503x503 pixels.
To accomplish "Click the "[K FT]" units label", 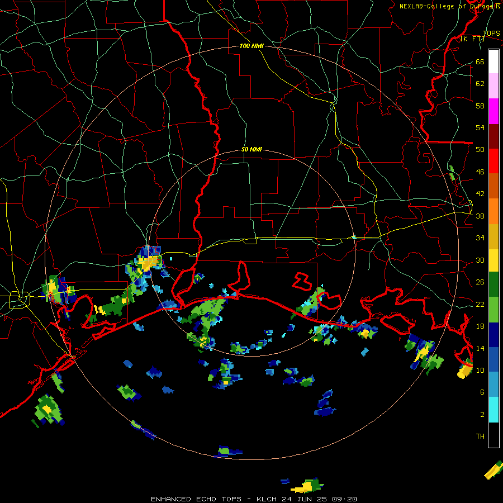I will (x=472, y=39).
